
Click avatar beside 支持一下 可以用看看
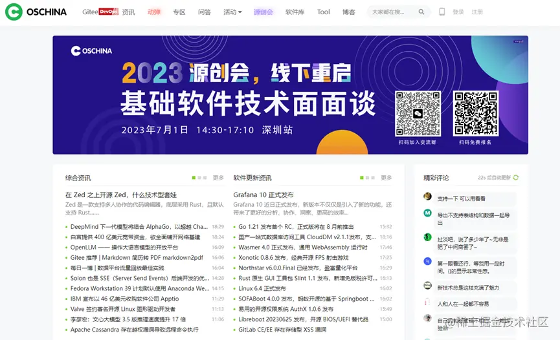pos(427,197)
